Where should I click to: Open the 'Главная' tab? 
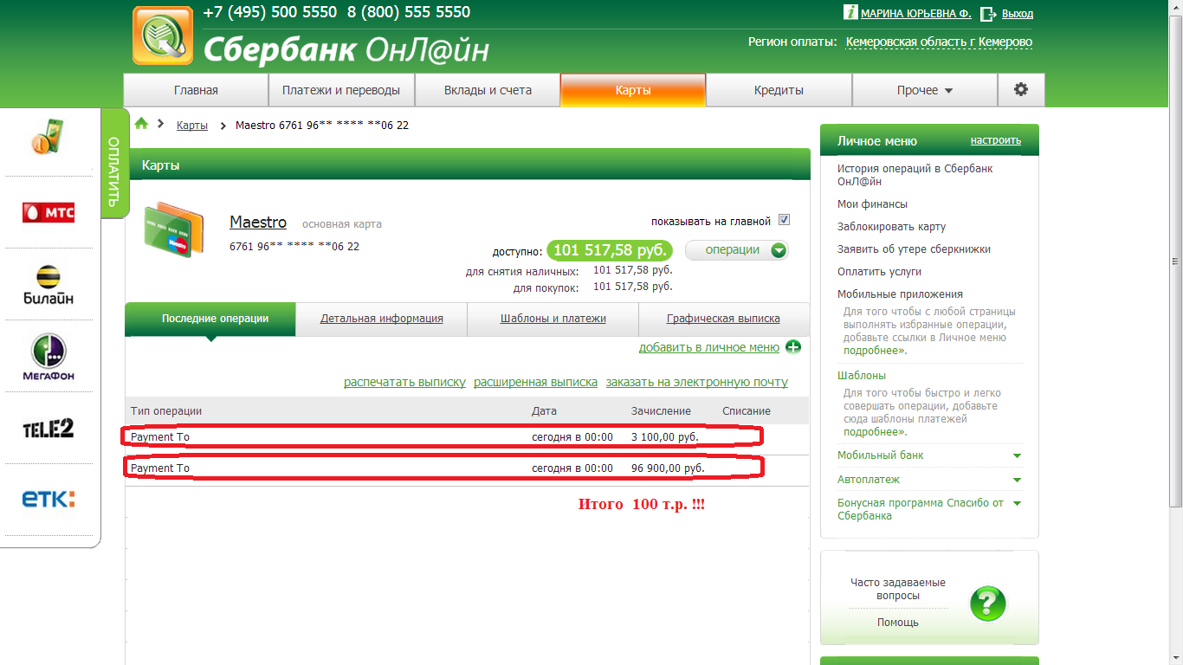[x=196, y=90]
